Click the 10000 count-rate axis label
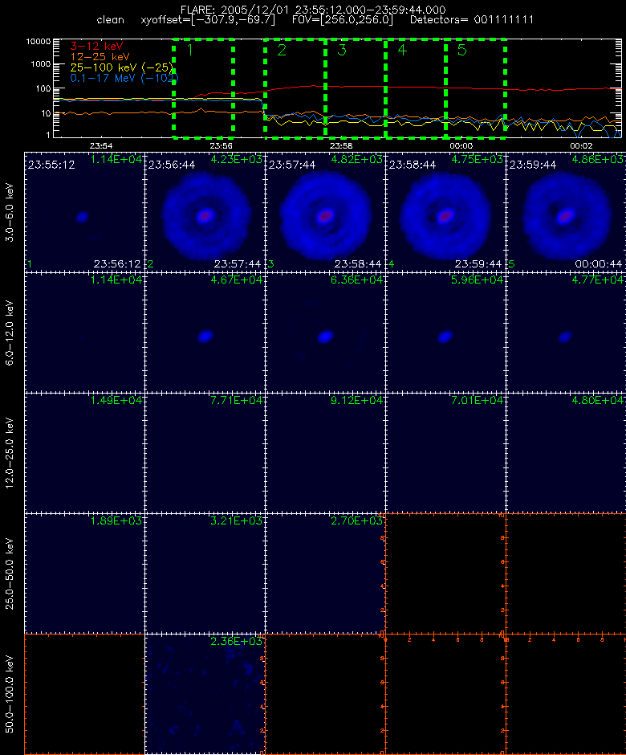626x755 pixels. click(x=39, y=42)
